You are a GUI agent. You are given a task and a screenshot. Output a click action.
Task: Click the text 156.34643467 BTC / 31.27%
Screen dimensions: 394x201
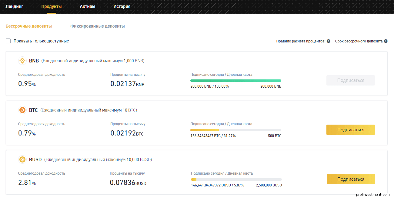(213, 136)
